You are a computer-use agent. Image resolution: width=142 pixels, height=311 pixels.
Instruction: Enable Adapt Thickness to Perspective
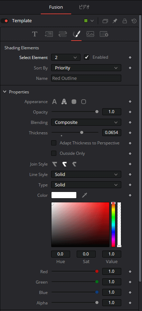coord(54,143)
